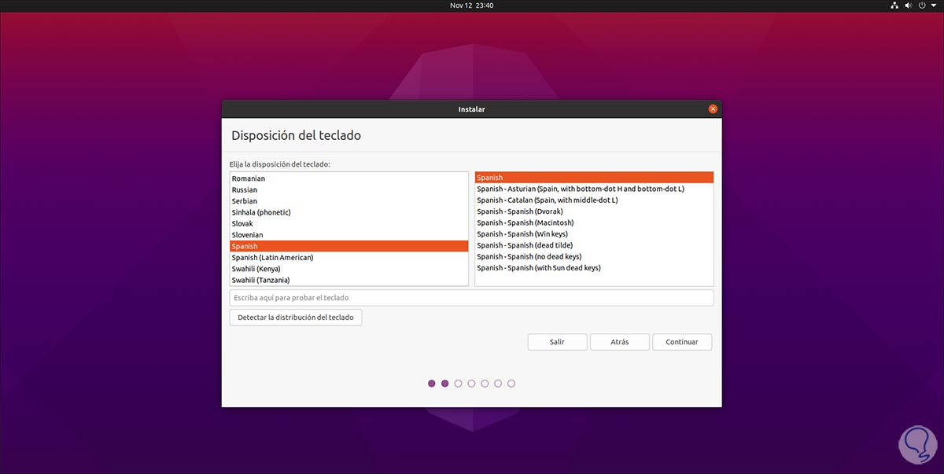Screen dimensions: 944x474
Task: Choose Spanish - Spanish (no dead keys) variant
Action: [594, 256]
